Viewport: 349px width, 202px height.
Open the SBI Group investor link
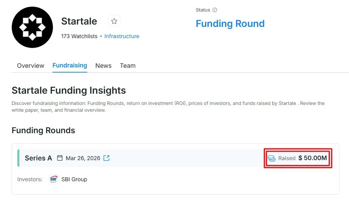pyautogui.click(x=74, y=179)
